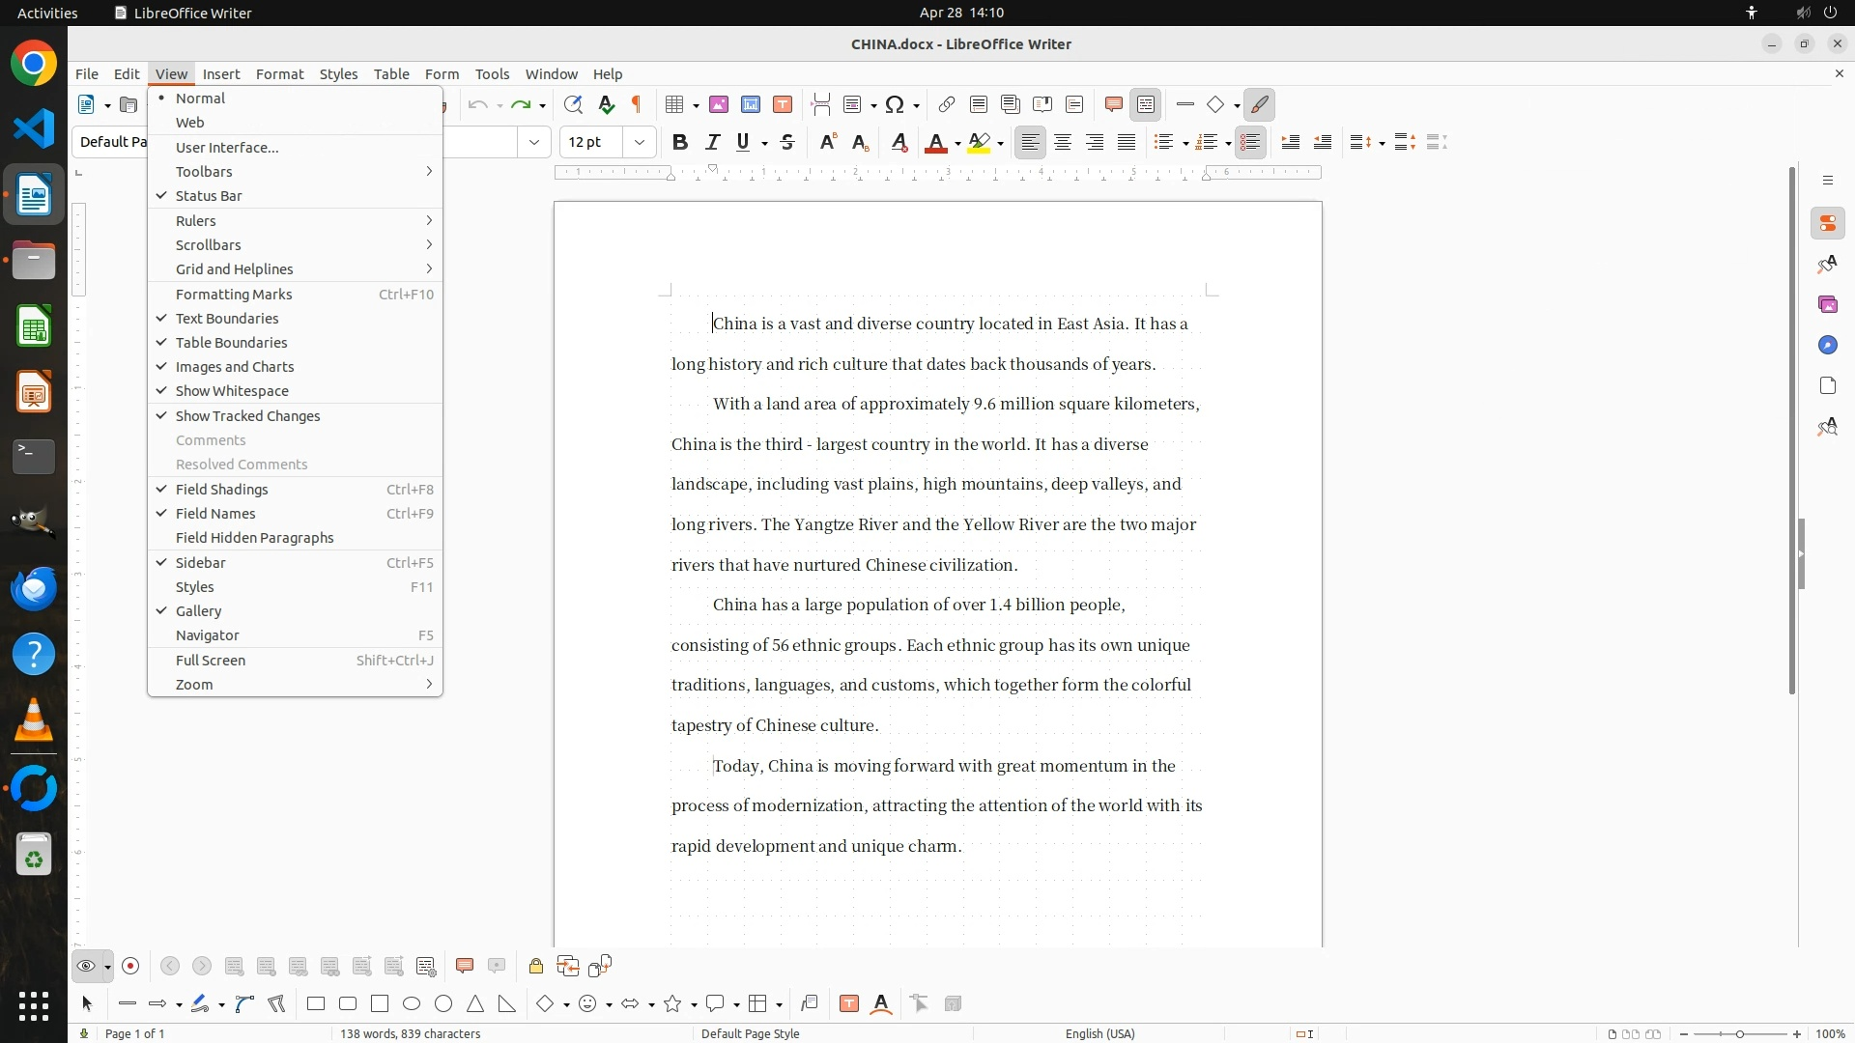Click User Interface... menu entry
The width and height of the screenshot is (1855, 1043).
(x=227, y=147)
